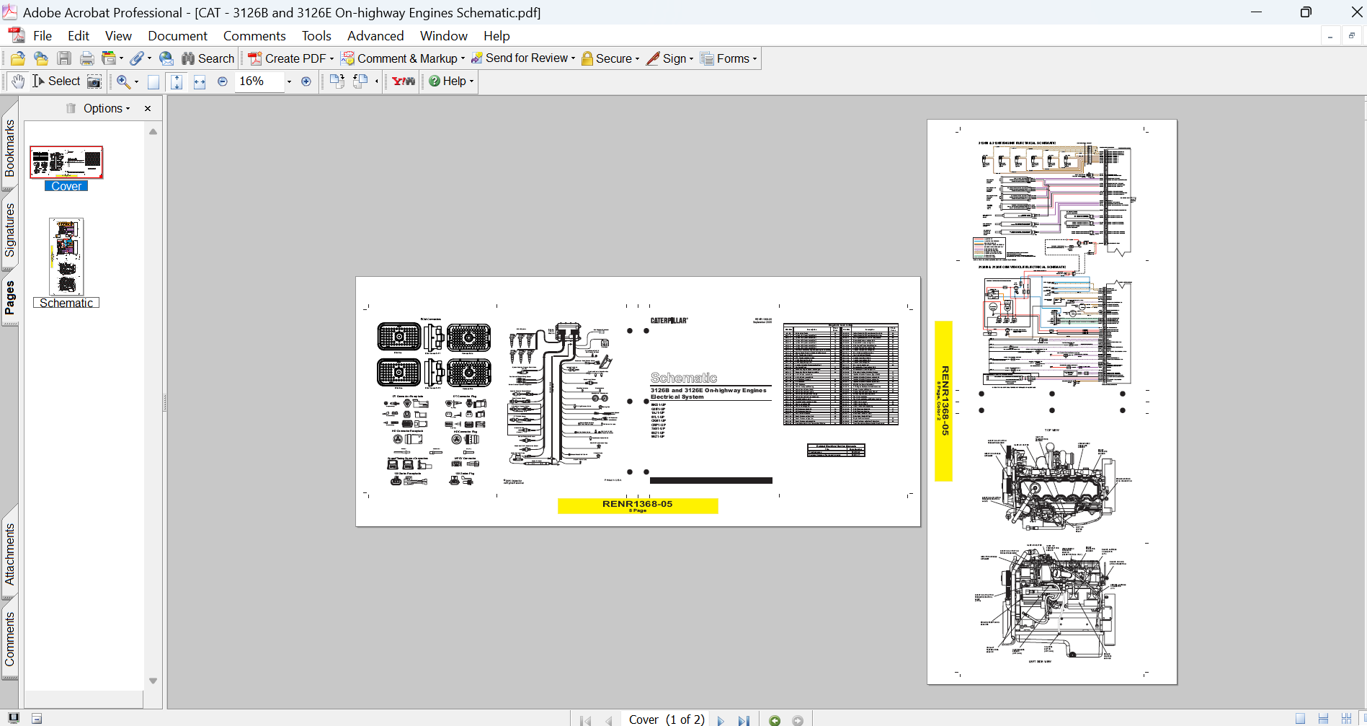The height and width of the screenshot is (726, 1367).
Task: Open the zoom percentage dropdown arrow
Action: (289, 81)
